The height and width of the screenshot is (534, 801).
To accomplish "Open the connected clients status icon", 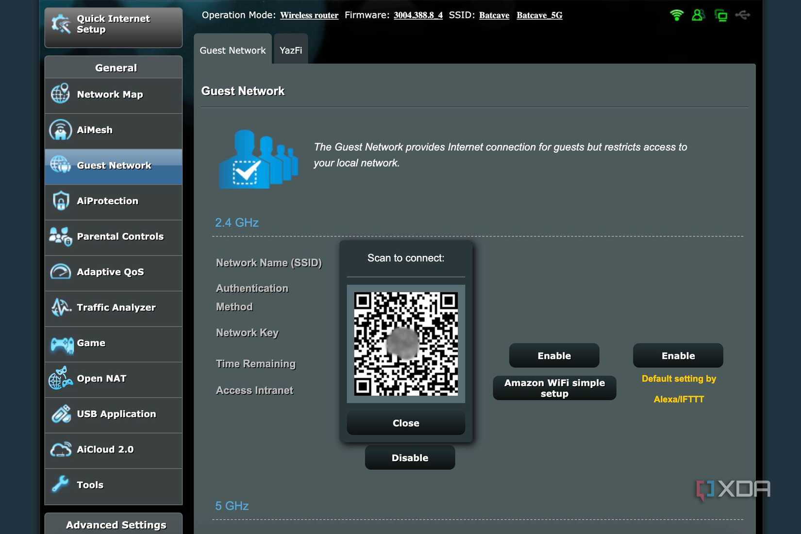I will [x=698, y=15].
